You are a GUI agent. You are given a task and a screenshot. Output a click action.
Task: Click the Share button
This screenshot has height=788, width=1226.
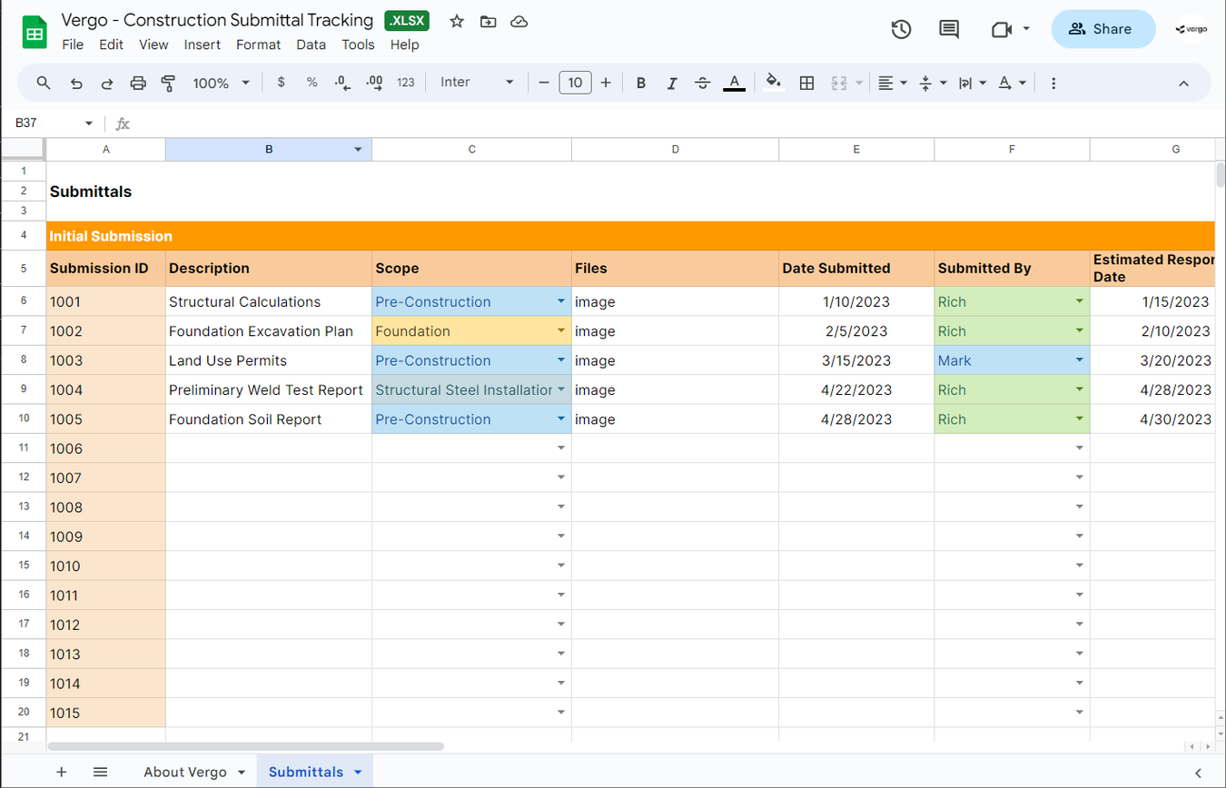click(1102, 28)
